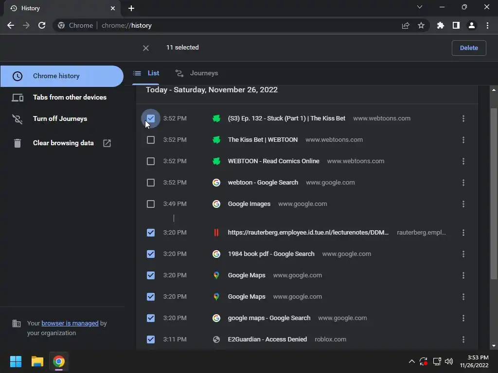Image resolution: width=498 pixels, height=373 pixels.
Task: Cancel selection with the X icon
Action: pyautogui.click(x=146, y=48)
